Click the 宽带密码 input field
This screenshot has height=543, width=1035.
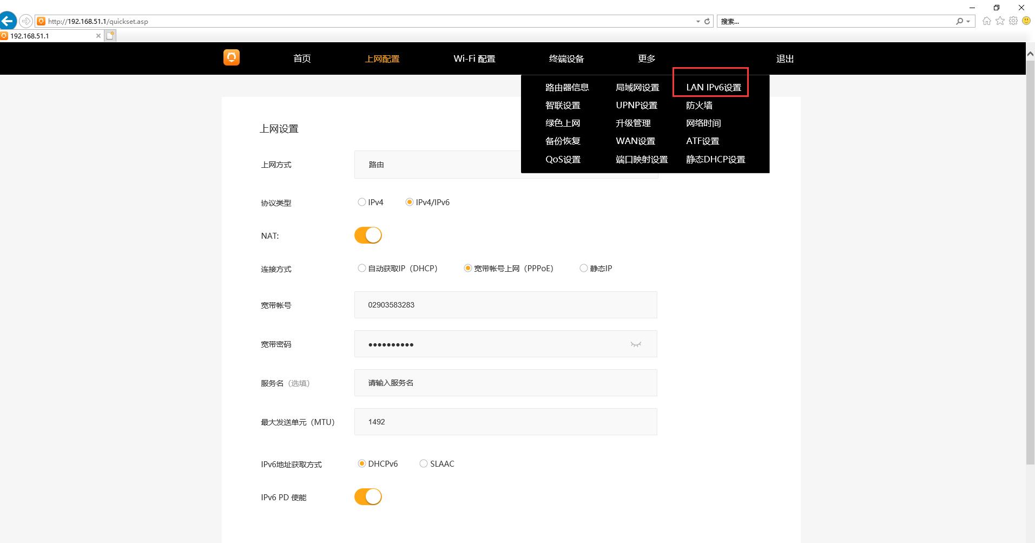click(506, 344)
